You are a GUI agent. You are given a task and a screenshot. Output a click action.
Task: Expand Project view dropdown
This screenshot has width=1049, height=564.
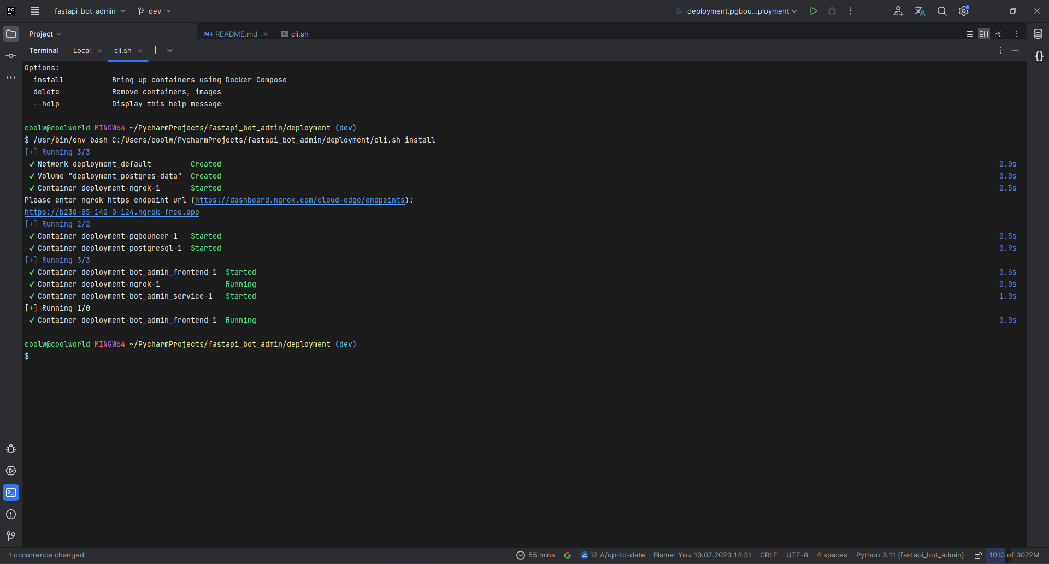point(45,34)
